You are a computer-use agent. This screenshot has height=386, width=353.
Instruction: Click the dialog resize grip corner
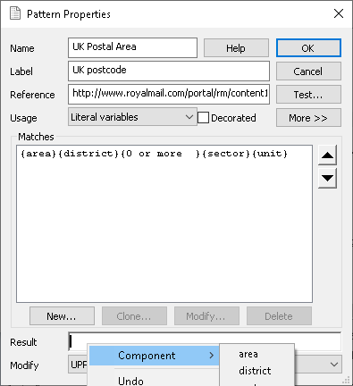346,380
